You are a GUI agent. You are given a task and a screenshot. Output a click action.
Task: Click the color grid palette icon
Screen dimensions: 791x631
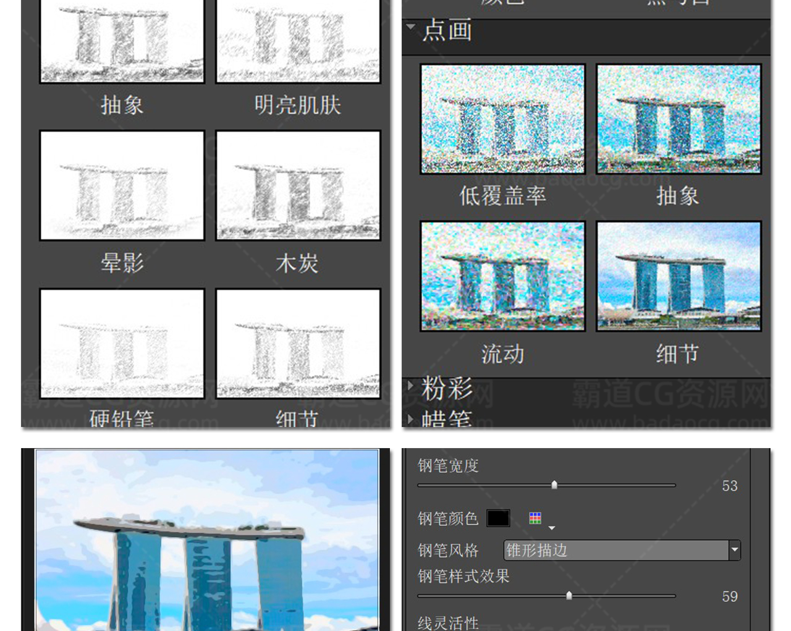coord(535,518)
